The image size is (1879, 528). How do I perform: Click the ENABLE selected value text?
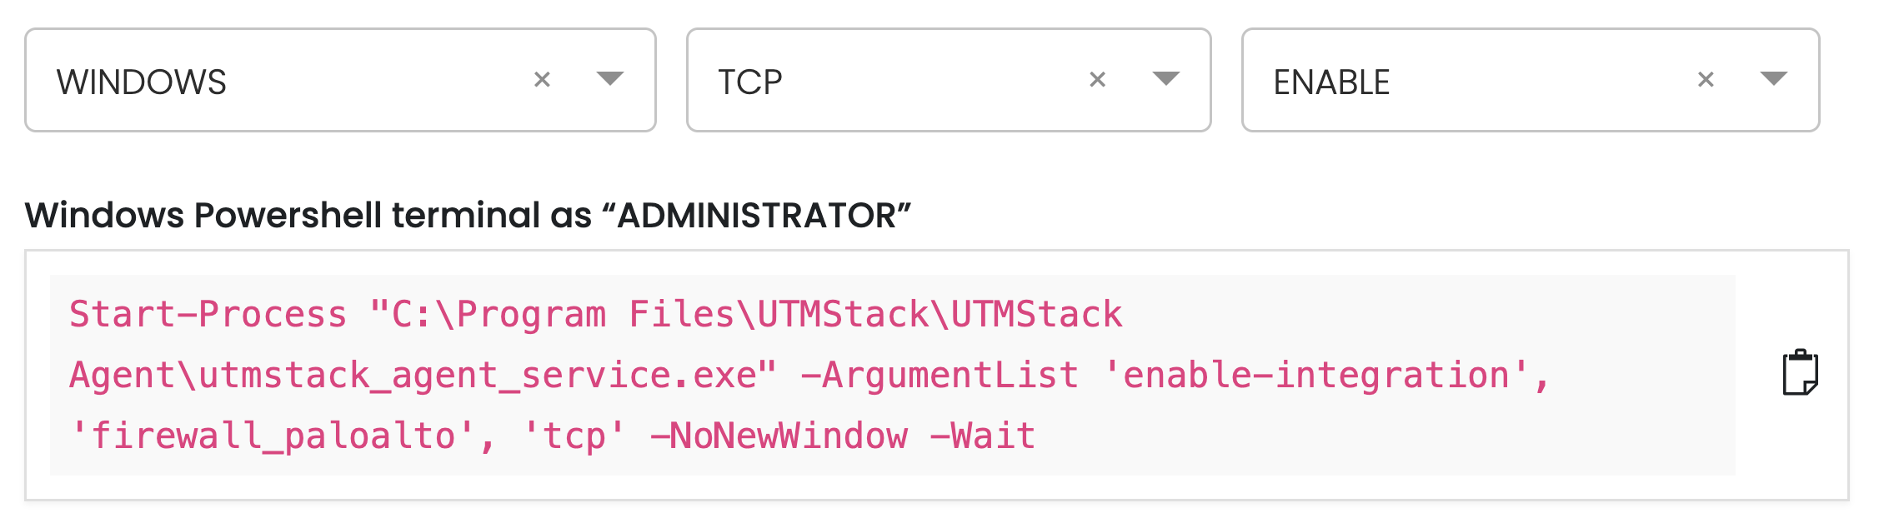(1331, 82)
